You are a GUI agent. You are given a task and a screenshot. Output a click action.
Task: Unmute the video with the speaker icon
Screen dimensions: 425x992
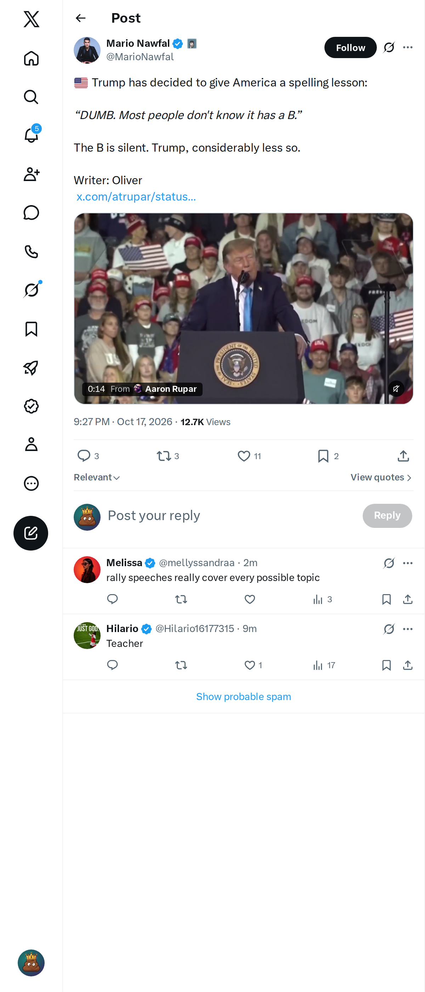pyautogui.click(x=396, y=389)
